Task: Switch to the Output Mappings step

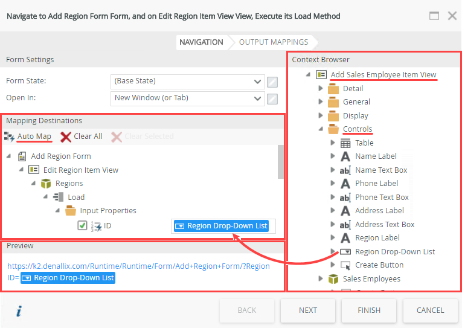Action: 274,42
